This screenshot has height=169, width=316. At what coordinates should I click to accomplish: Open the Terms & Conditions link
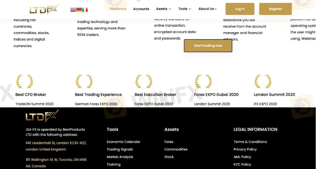click(250, 142)
